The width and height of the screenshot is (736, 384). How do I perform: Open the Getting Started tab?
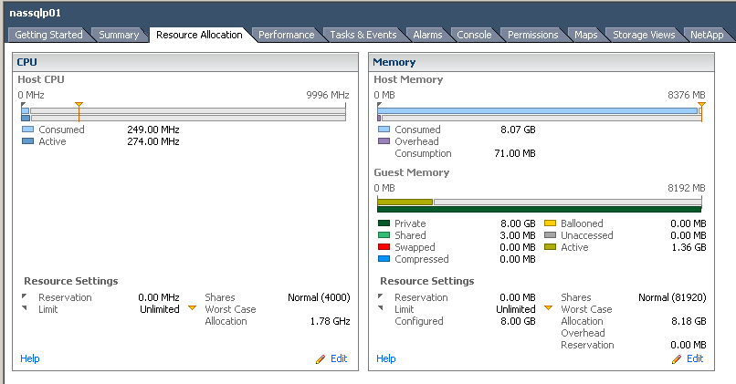[x=48, y=35]
